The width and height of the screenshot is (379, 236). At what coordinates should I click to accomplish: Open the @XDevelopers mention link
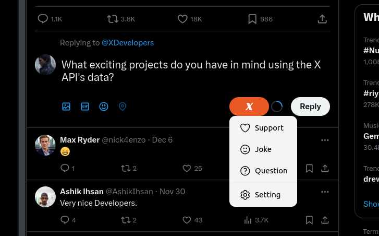[128, 43]
